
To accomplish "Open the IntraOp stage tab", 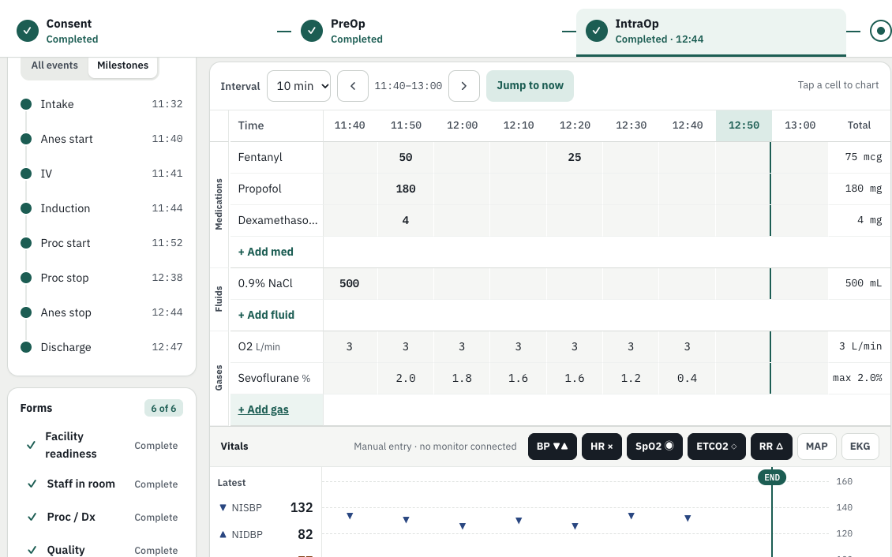I will [711, 32].
